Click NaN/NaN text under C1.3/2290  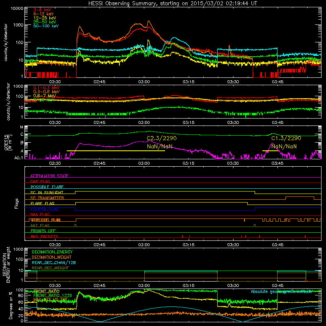[284, 147]
